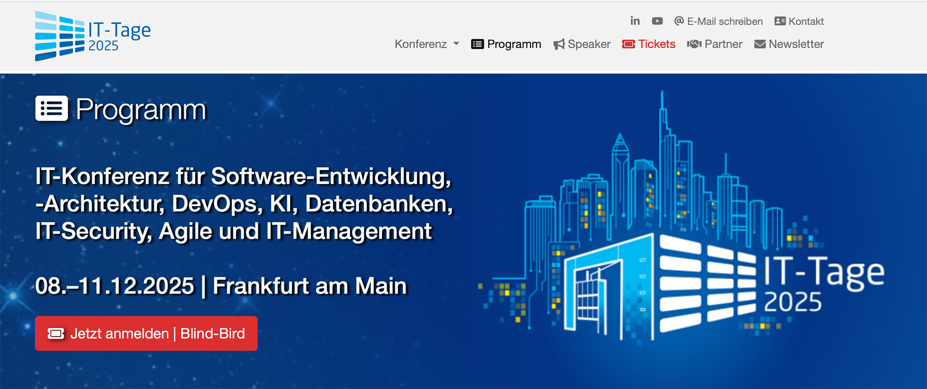This screenshot has width=927, height=389.
Task: Open the Partner menu item
Action: pyautogui.click(x=715, y=44)
